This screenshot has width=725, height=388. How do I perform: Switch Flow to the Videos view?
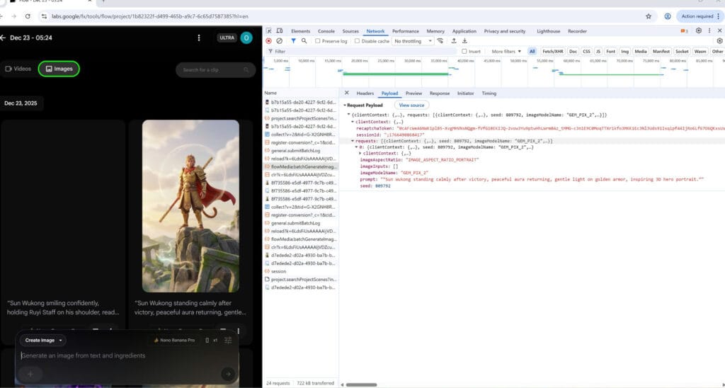pyautogui.click(x=18, y=69)
